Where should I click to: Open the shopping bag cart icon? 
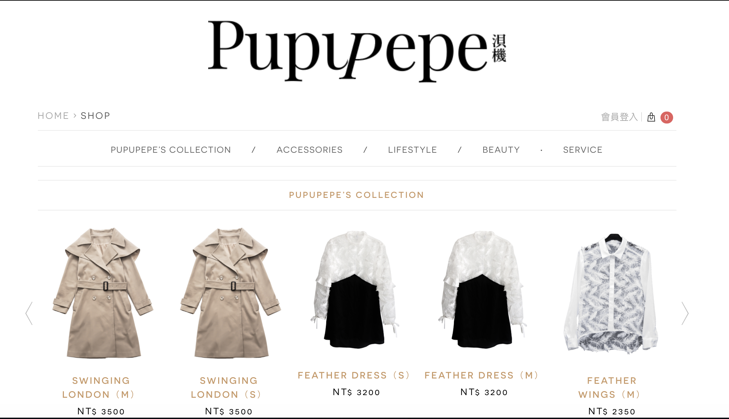coord(651,117)
